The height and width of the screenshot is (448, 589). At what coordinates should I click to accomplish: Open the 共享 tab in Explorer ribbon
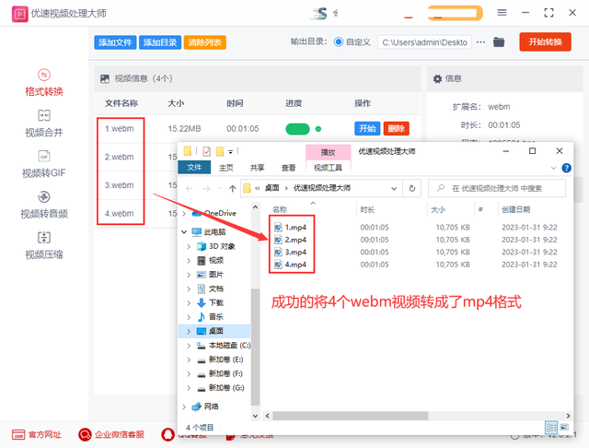pos(258,168)
